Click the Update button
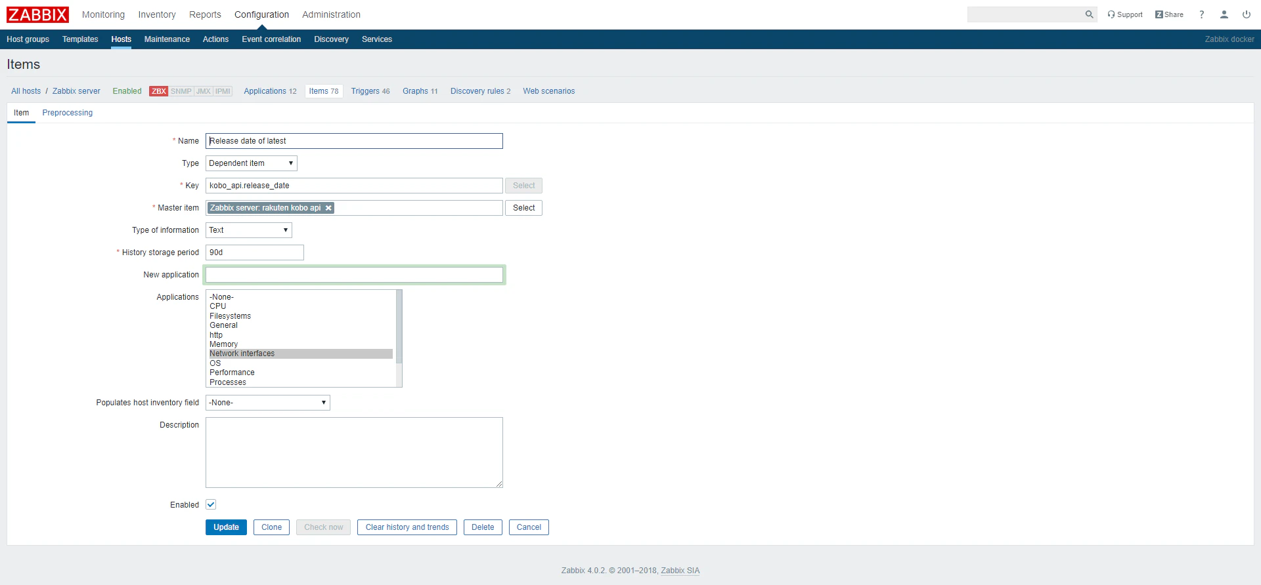The image size is (1261, 585). click(226, 527)
